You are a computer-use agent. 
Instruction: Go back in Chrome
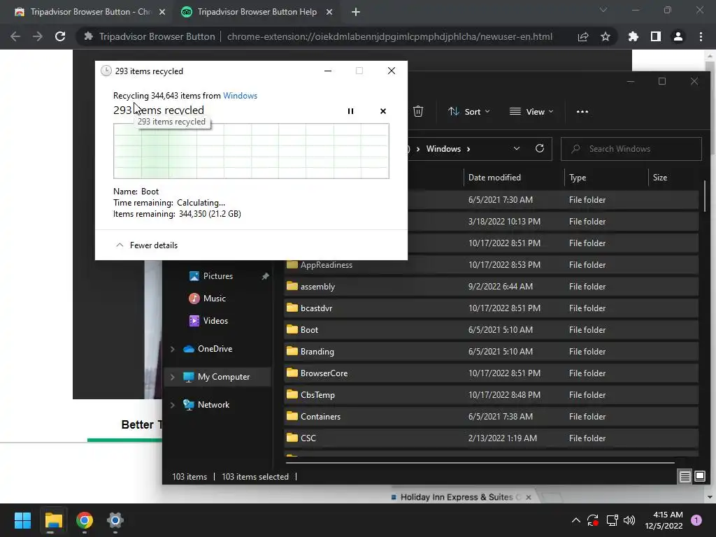[x=15, y=36]
